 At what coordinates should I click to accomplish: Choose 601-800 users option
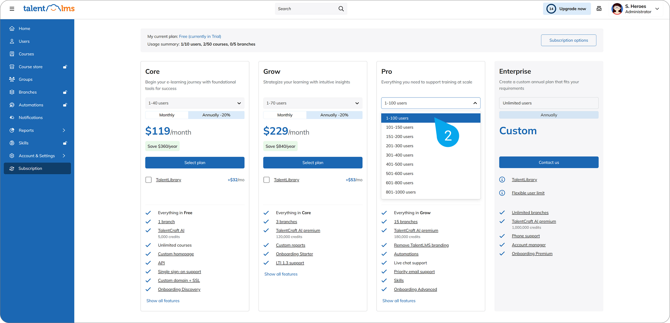[431, 183]
